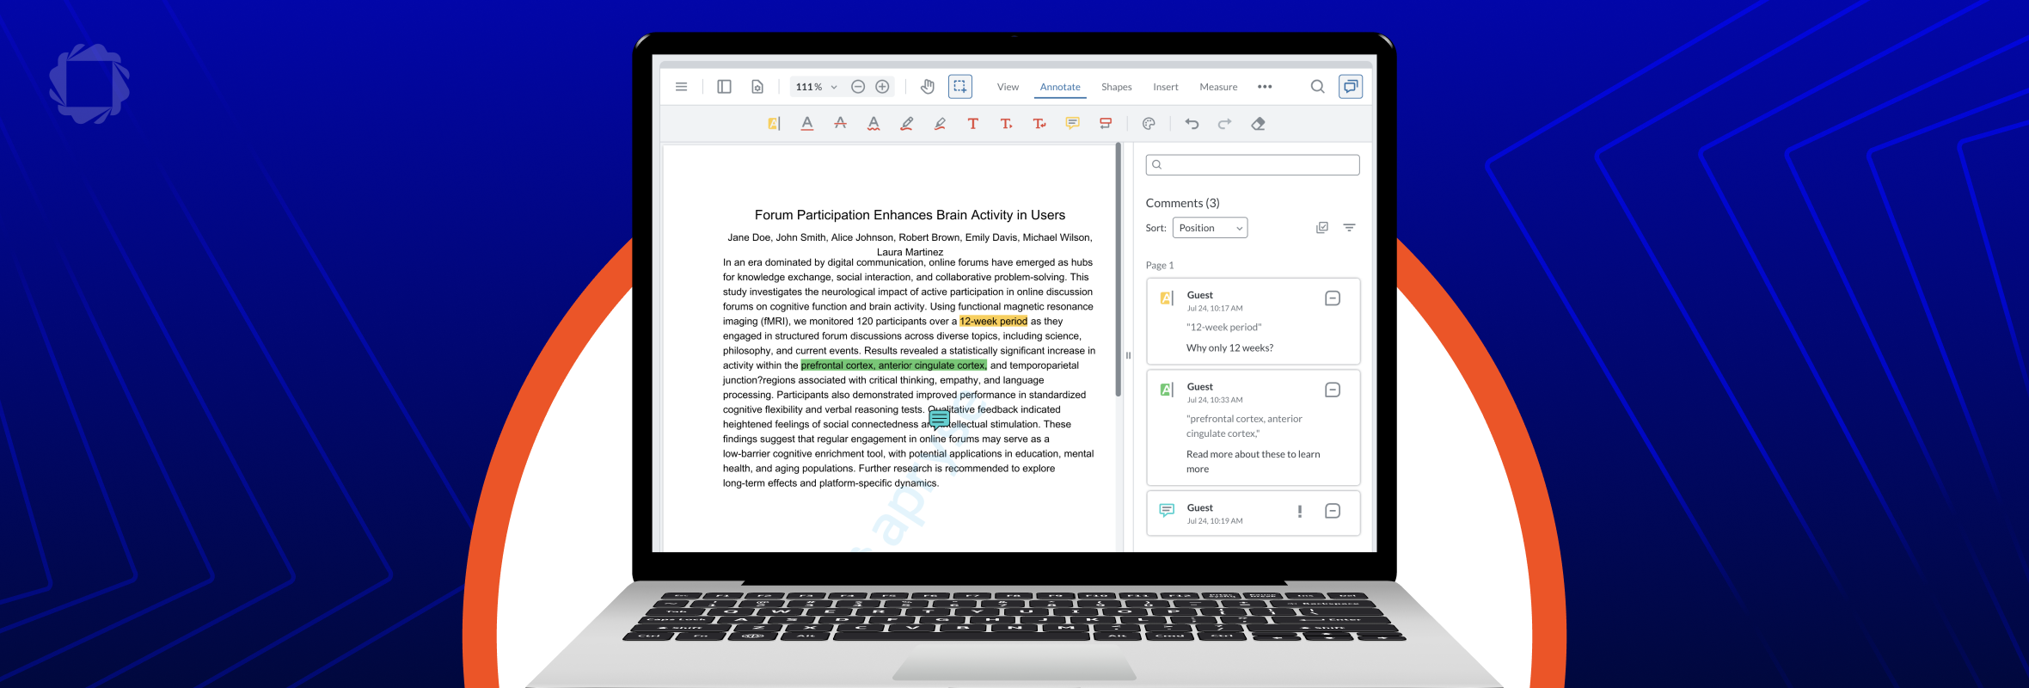Select the Pan hand tool
2029x688 pixels.
click(927, 87)
